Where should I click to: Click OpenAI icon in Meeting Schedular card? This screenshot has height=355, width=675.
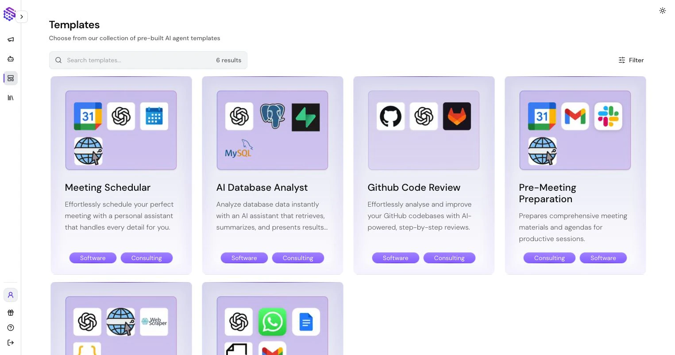[121, 117]
